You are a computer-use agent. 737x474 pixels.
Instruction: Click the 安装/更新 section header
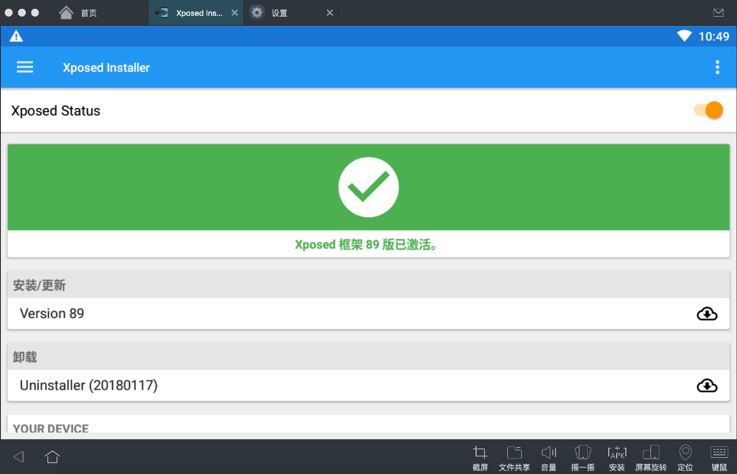click(368, 285)
